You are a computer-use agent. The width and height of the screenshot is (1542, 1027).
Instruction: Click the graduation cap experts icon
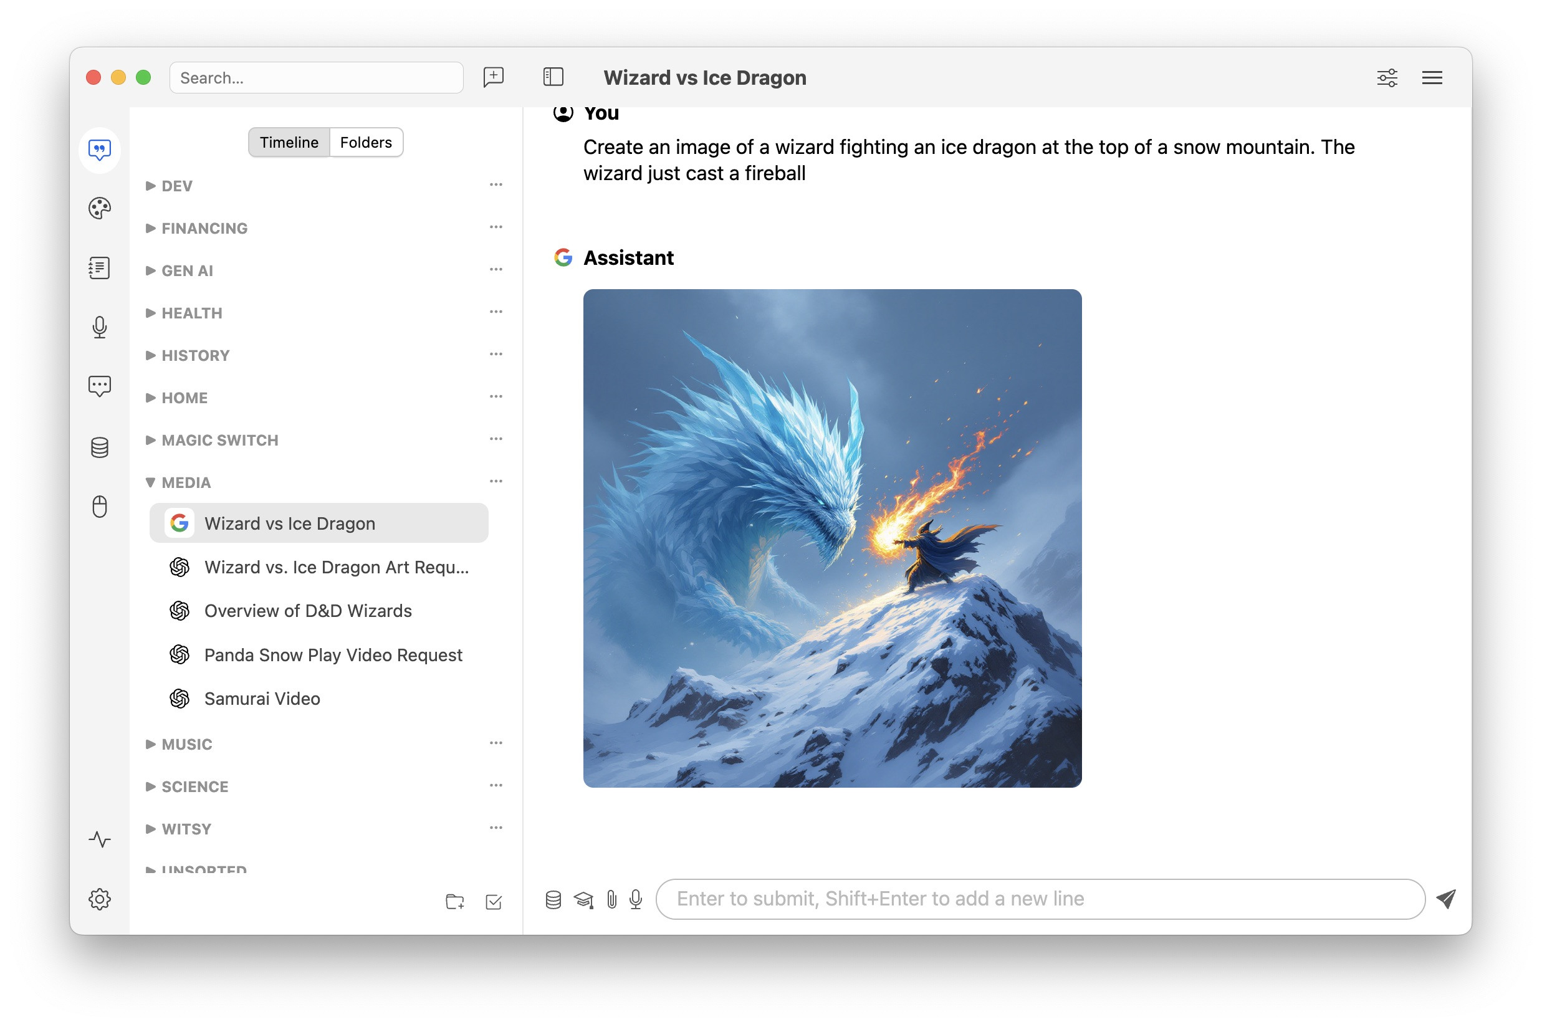click(x=583, y=899)
